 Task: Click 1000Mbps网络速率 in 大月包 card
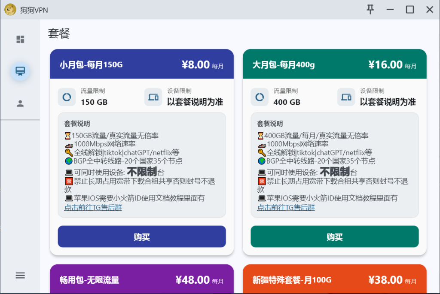(297, 144)
